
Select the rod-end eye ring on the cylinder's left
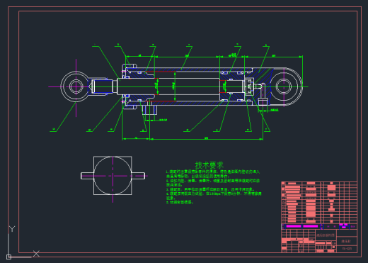76,86
